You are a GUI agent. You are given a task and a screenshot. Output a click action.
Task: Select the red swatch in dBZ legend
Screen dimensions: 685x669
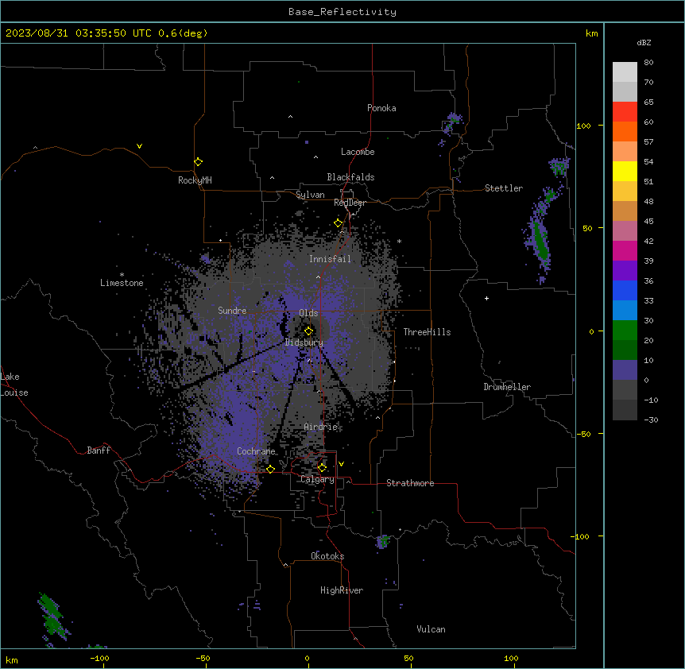coord(625,111)
